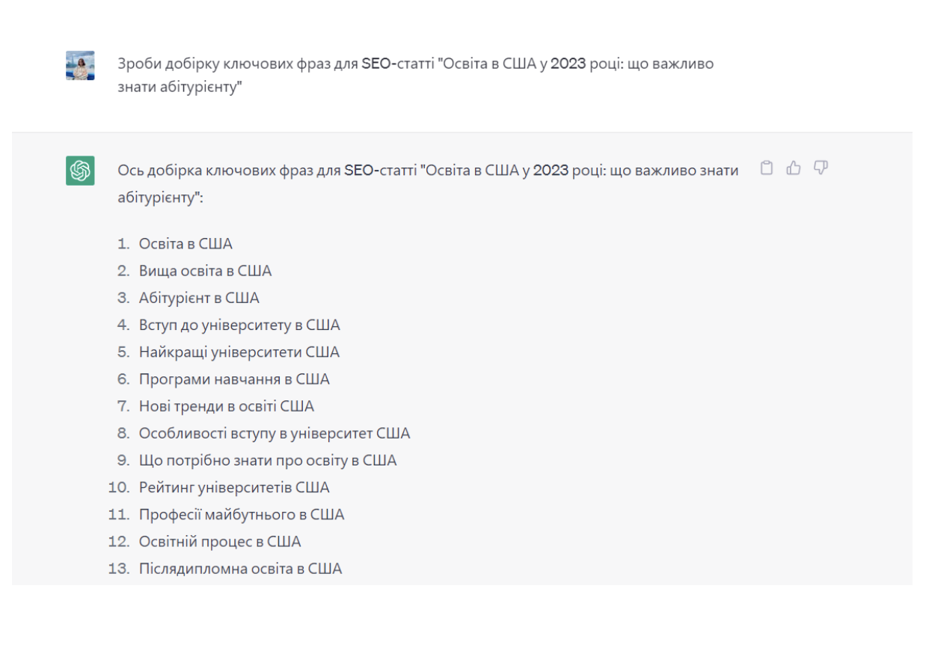Click the response intro paragraph text
Viewport: 926px width, 657px height.
click(x=427, y=183)
